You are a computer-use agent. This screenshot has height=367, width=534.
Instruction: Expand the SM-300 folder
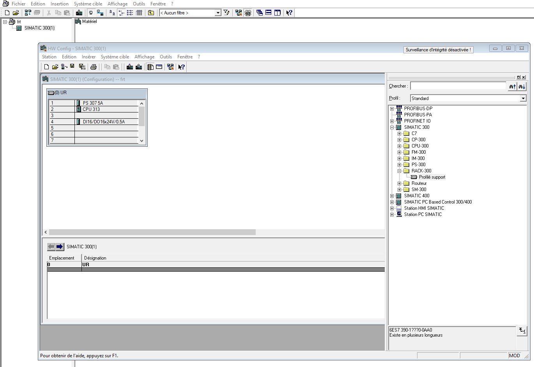(x=400, y=190)
